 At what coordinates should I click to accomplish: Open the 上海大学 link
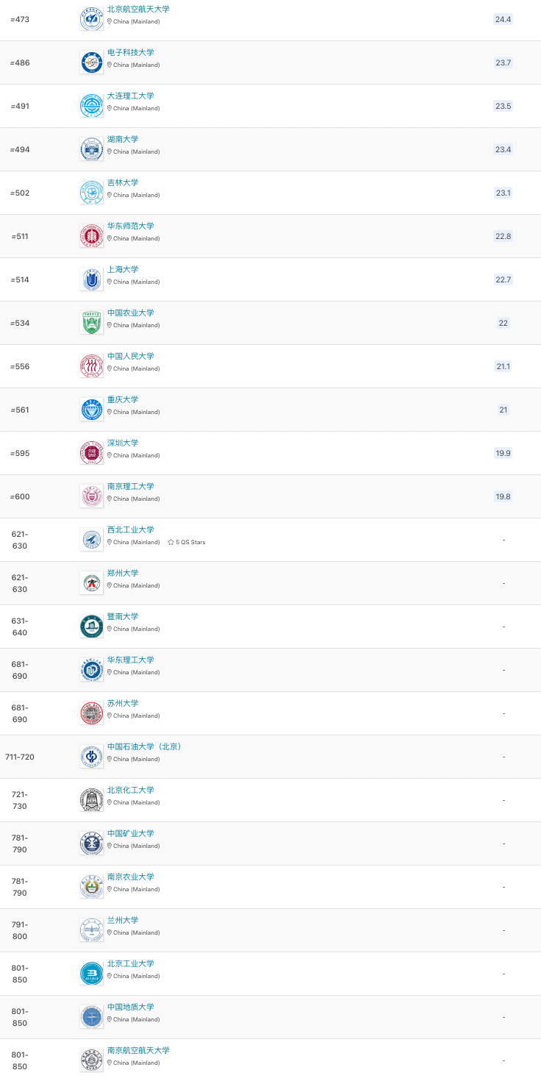[x=123, y=269]
